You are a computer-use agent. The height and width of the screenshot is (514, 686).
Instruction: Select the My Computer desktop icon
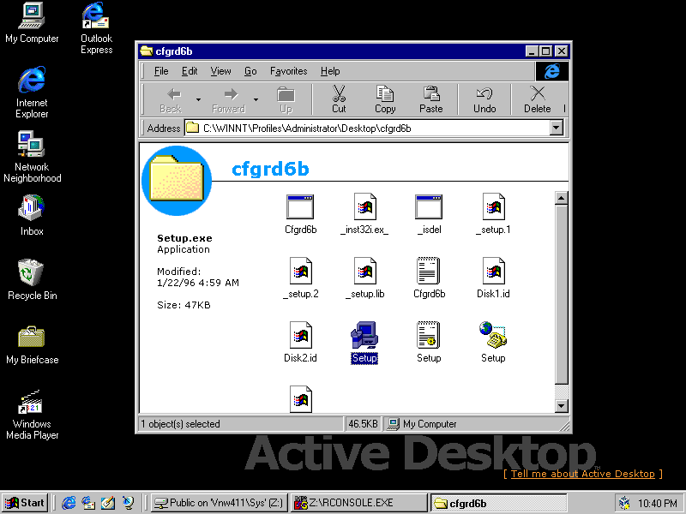click(32, 23)
